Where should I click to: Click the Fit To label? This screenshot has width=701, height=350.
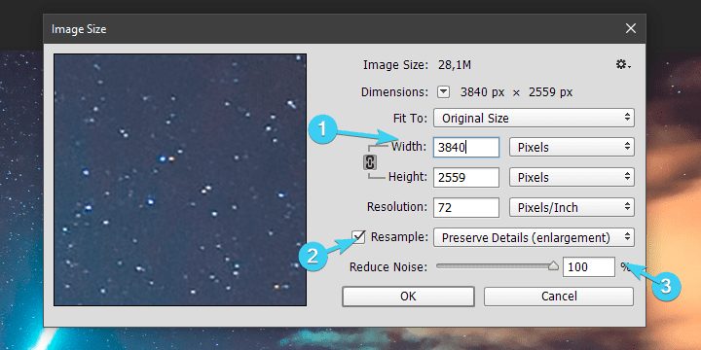coord(411,119)
